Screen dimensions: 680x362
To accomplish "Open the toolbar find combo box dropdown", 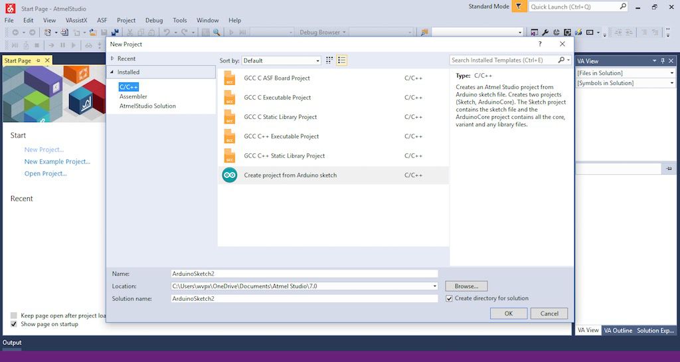I will pyautogui.click(x=520, y=33).
